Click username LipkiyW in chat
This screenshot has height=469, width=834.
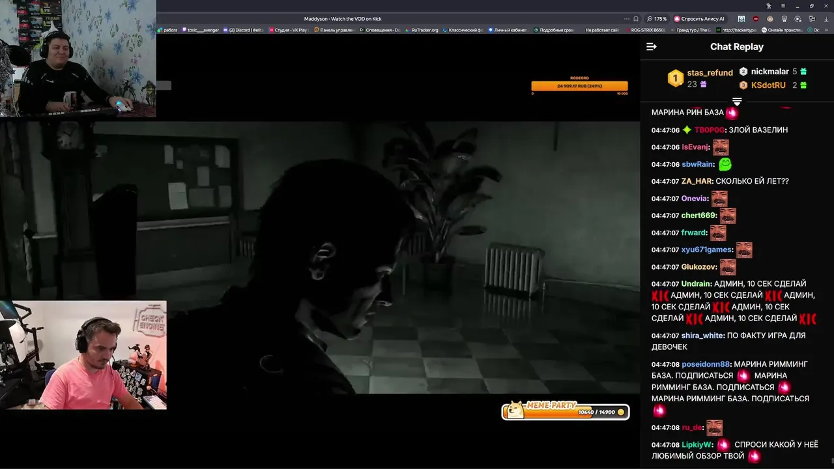click(x=697, y=445)
